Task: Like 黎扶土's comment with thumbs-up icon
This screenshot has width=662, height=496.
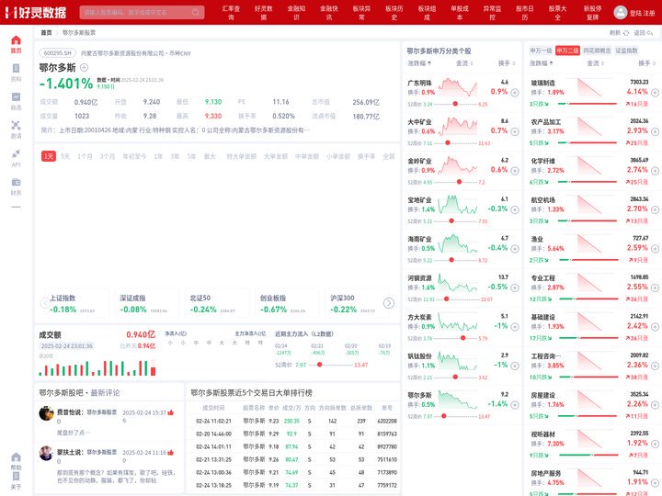Action: tap(171, 453)
